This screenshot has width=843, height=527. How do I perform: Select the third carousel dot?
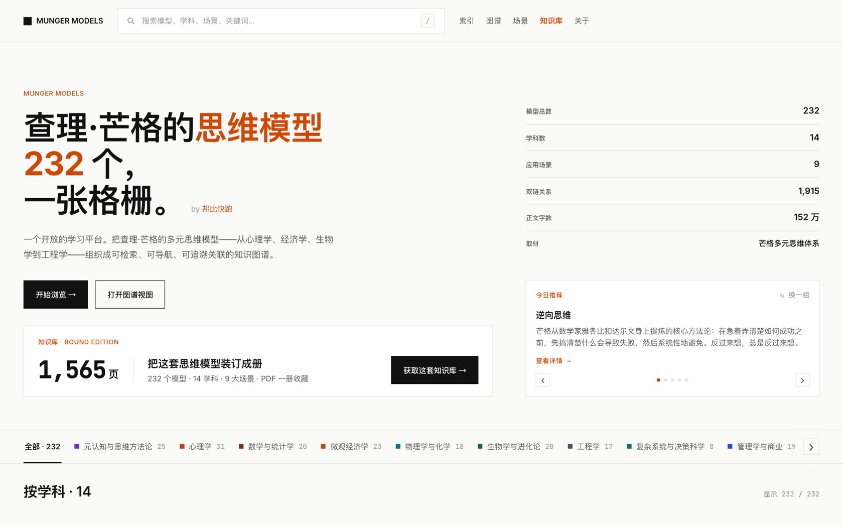(x=672, y=380)
